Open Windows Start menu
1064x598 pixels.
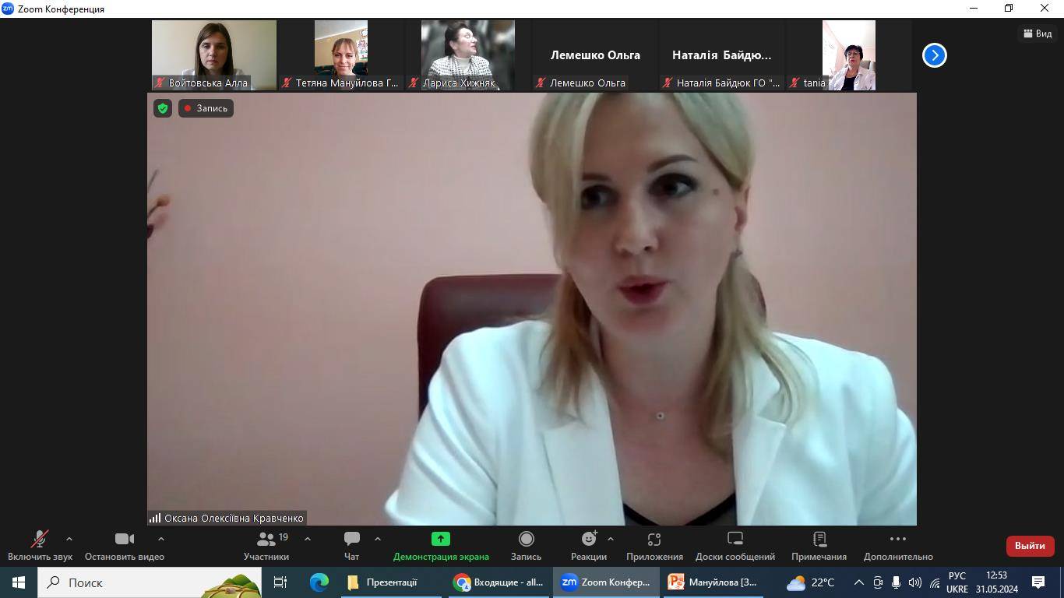(x=19, y=582)
